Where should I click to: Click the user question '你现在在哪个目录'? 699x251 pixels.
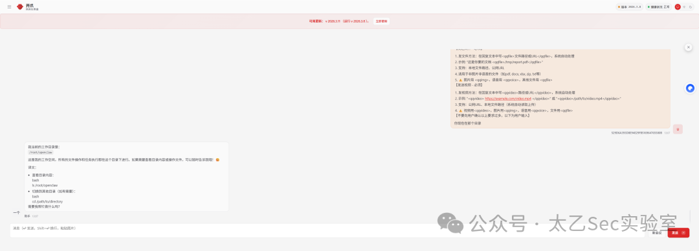point(467,123)
